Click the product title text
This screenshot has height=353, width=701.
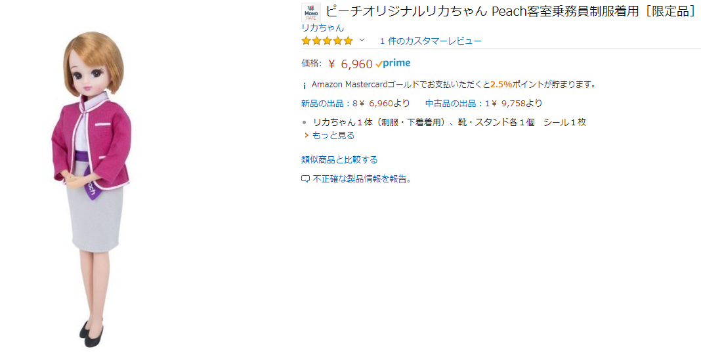511,12
